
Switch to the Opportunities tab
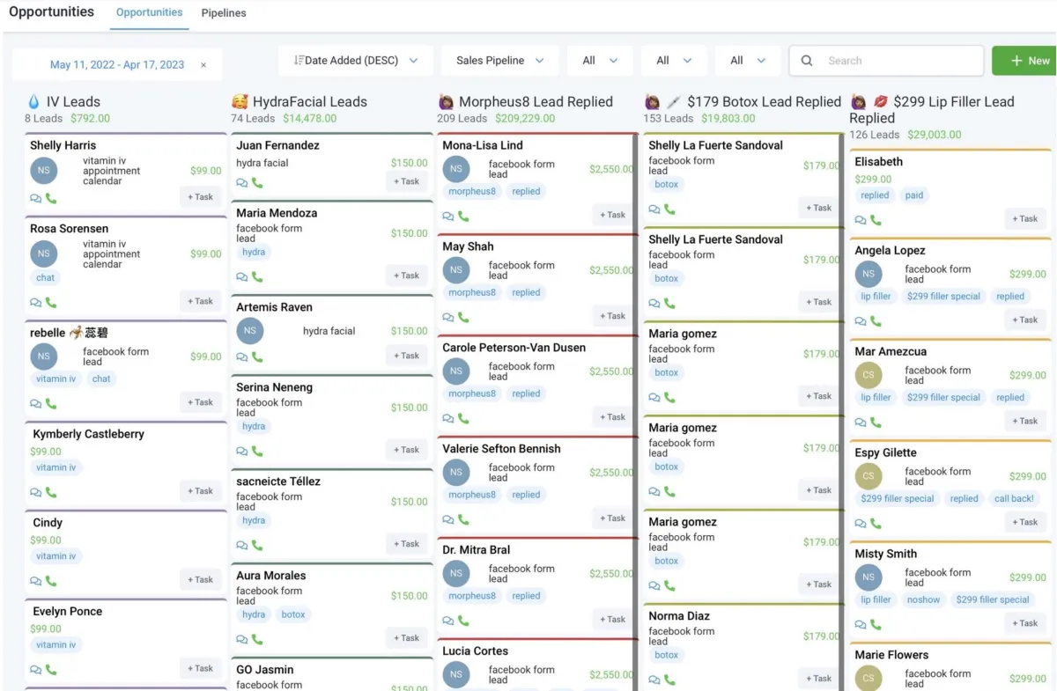pyautogui.click(x=150, y=12)
